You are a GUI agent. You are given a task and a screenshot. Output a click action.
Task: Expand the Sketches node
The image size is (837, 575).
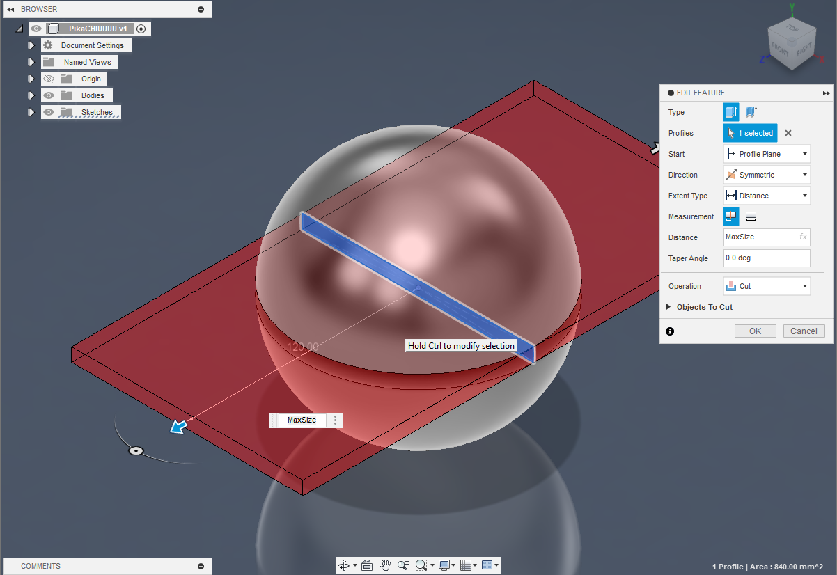point(31,112)
